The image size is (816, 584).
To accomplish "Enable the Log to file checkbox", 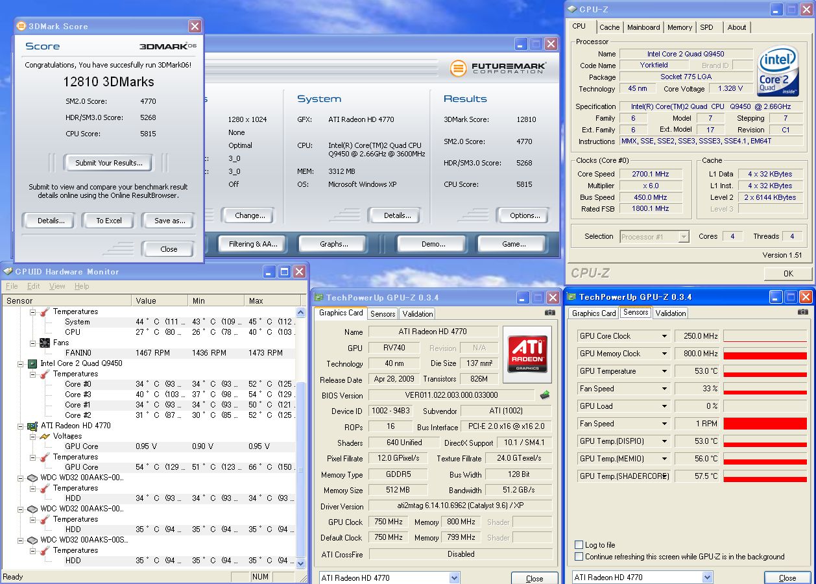I will (x=579, y=545).
